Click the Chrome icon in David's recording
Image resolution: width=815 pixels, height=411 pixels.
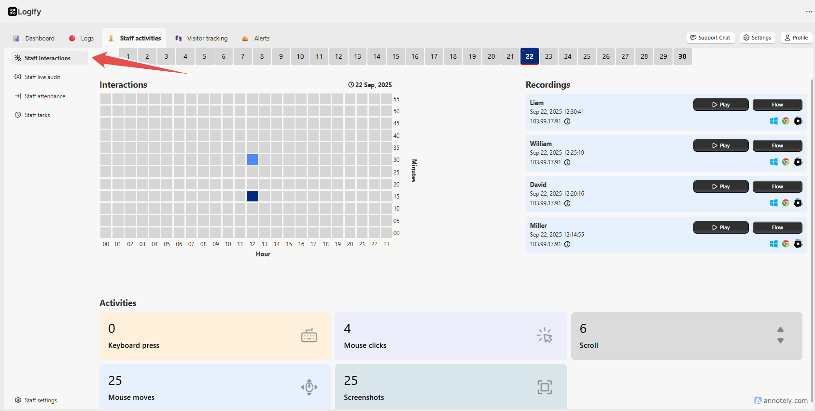(x=786, y=203)
